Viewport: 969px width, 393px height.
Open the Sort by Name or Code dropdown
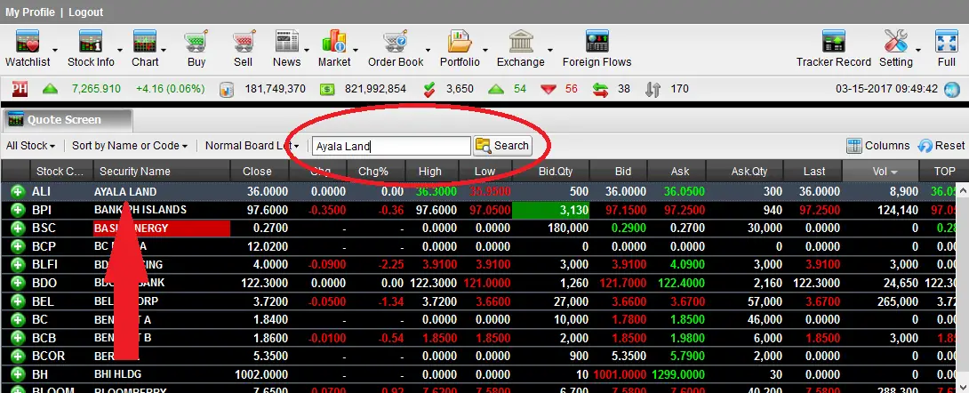point(130,146)
